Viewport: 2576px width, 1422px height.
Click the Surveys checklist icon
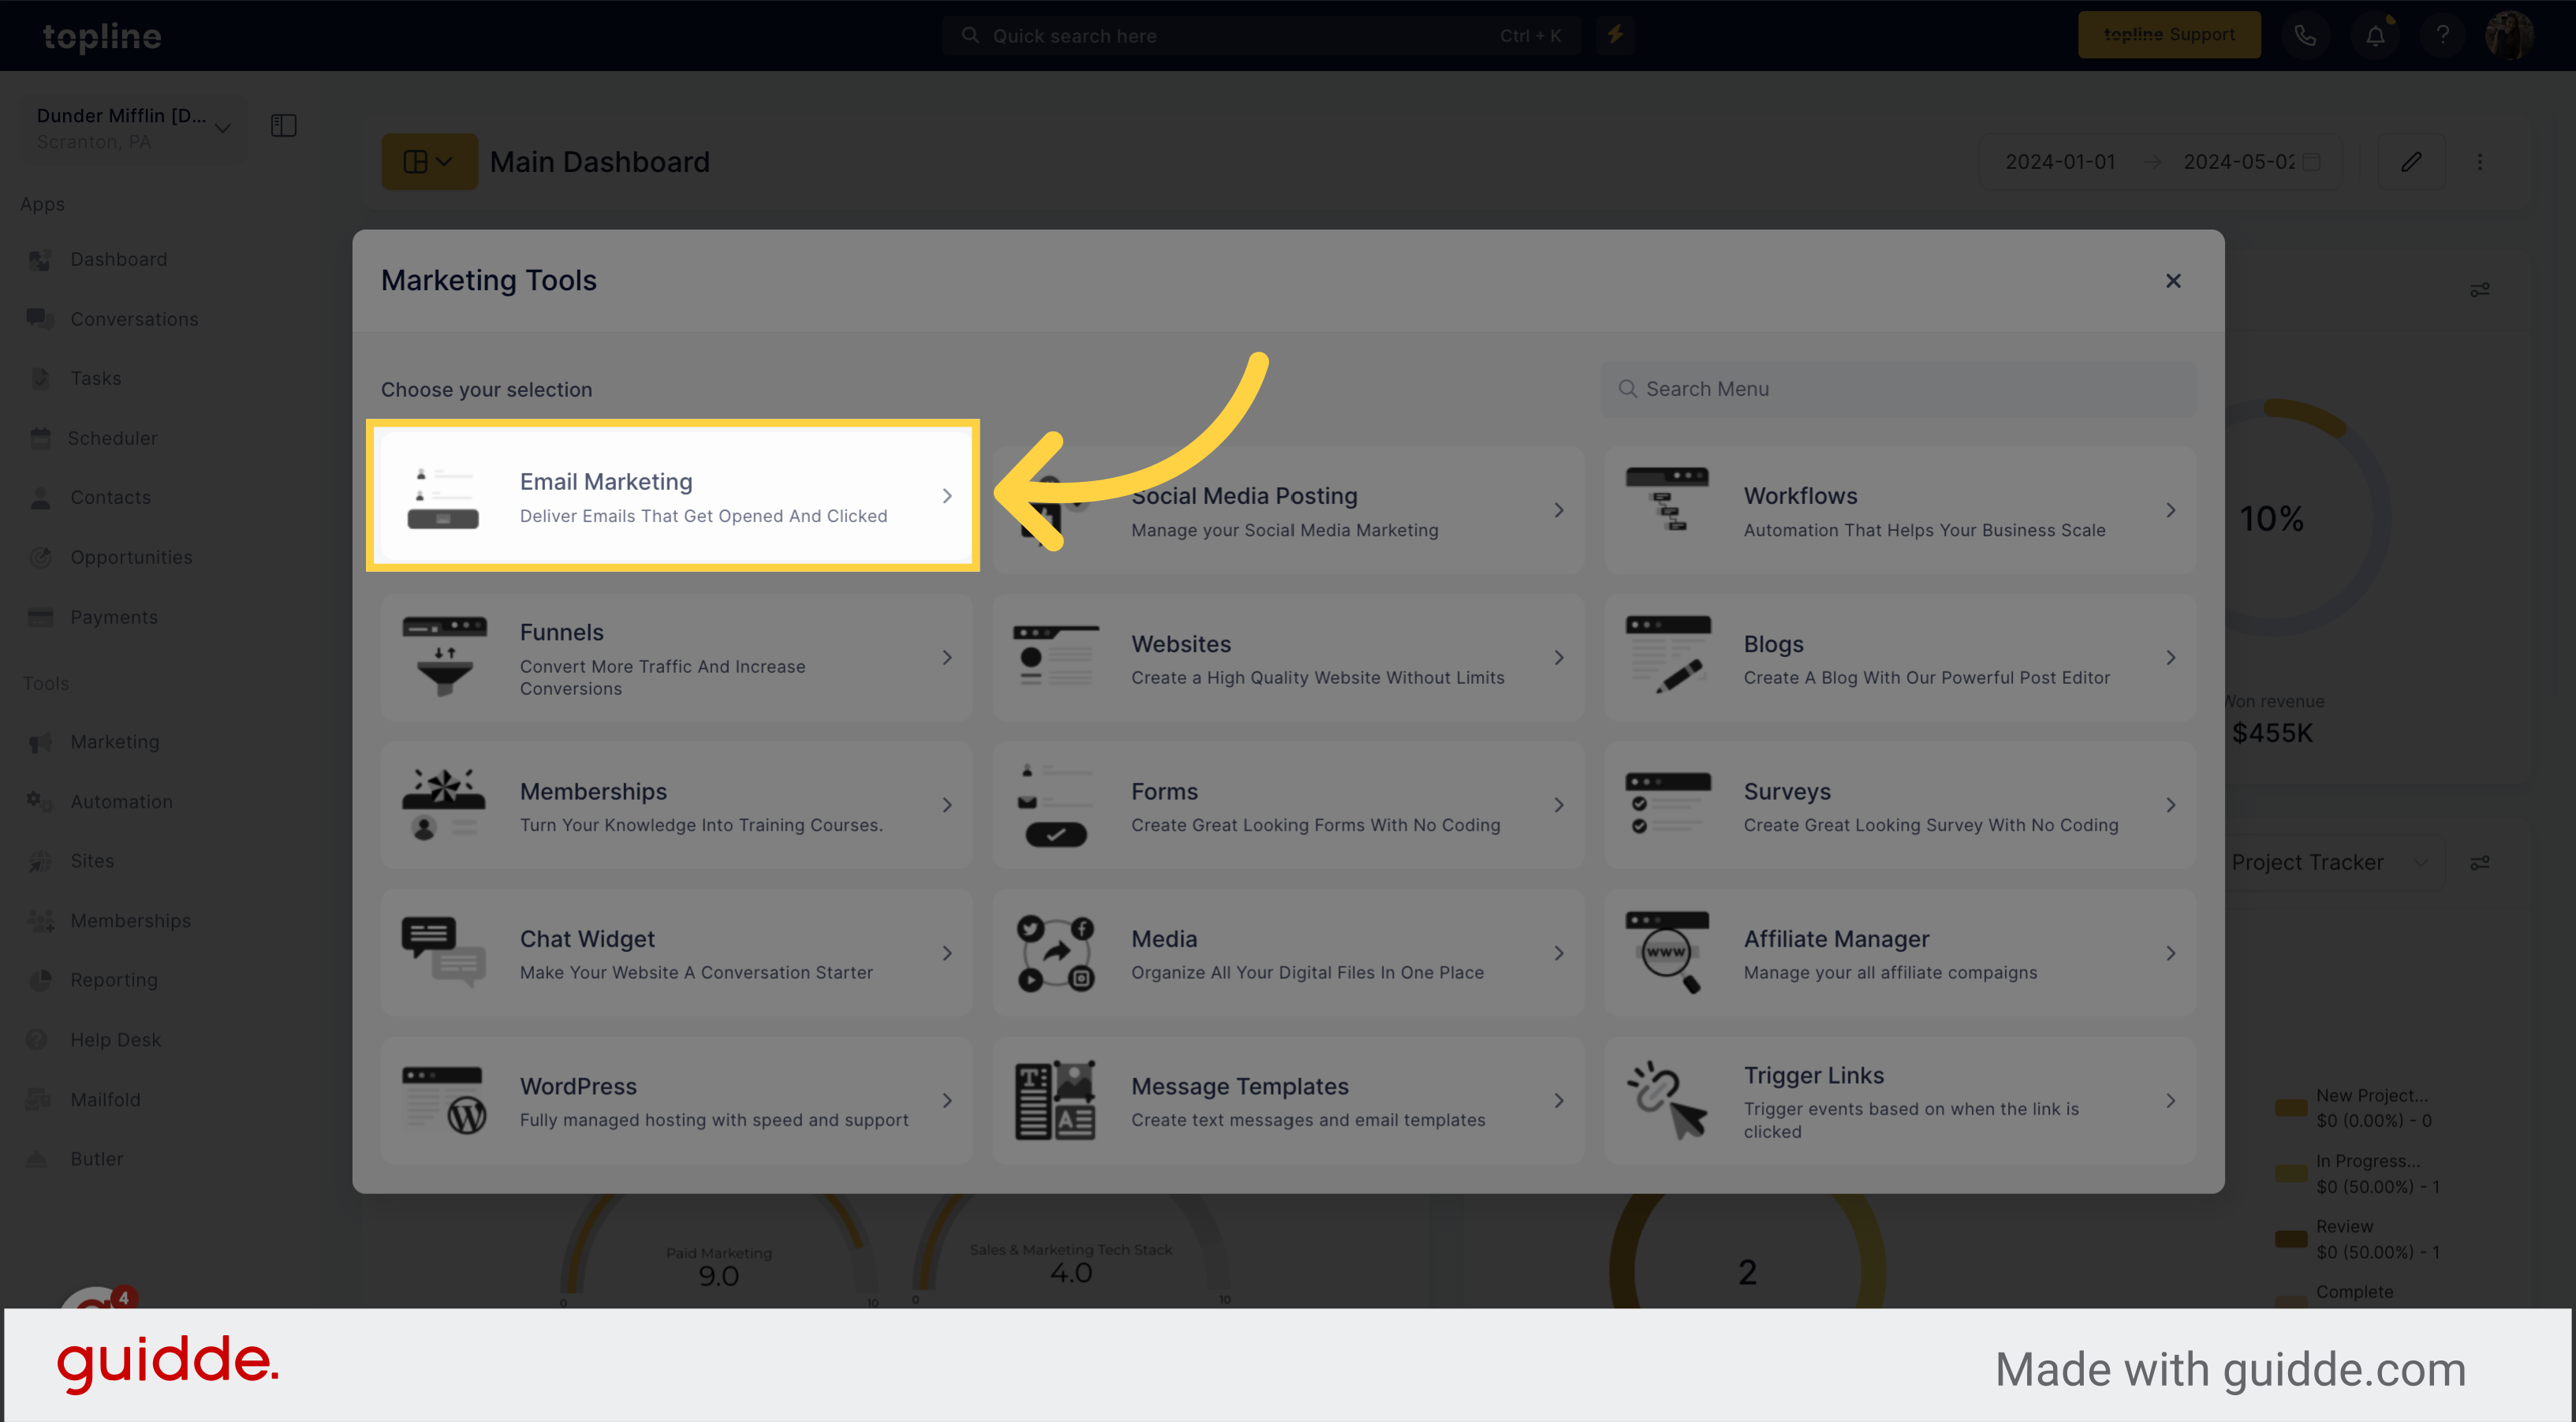[1667, 803]
